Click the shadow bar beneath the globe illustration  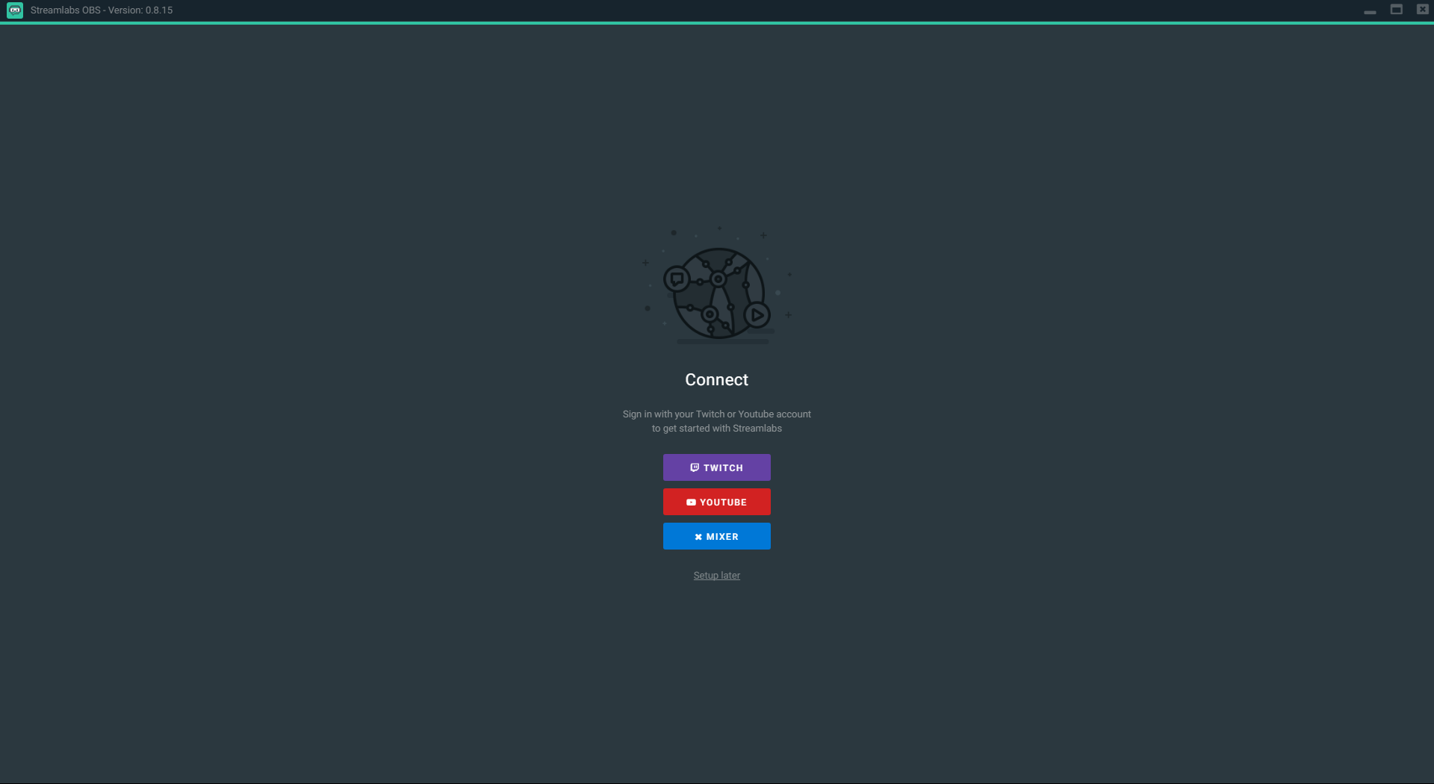coord(723,342)
